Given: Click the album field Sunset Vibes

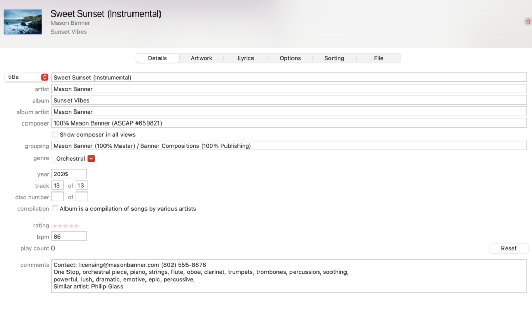Looking at the screenshot, I should tap(289, 101).
